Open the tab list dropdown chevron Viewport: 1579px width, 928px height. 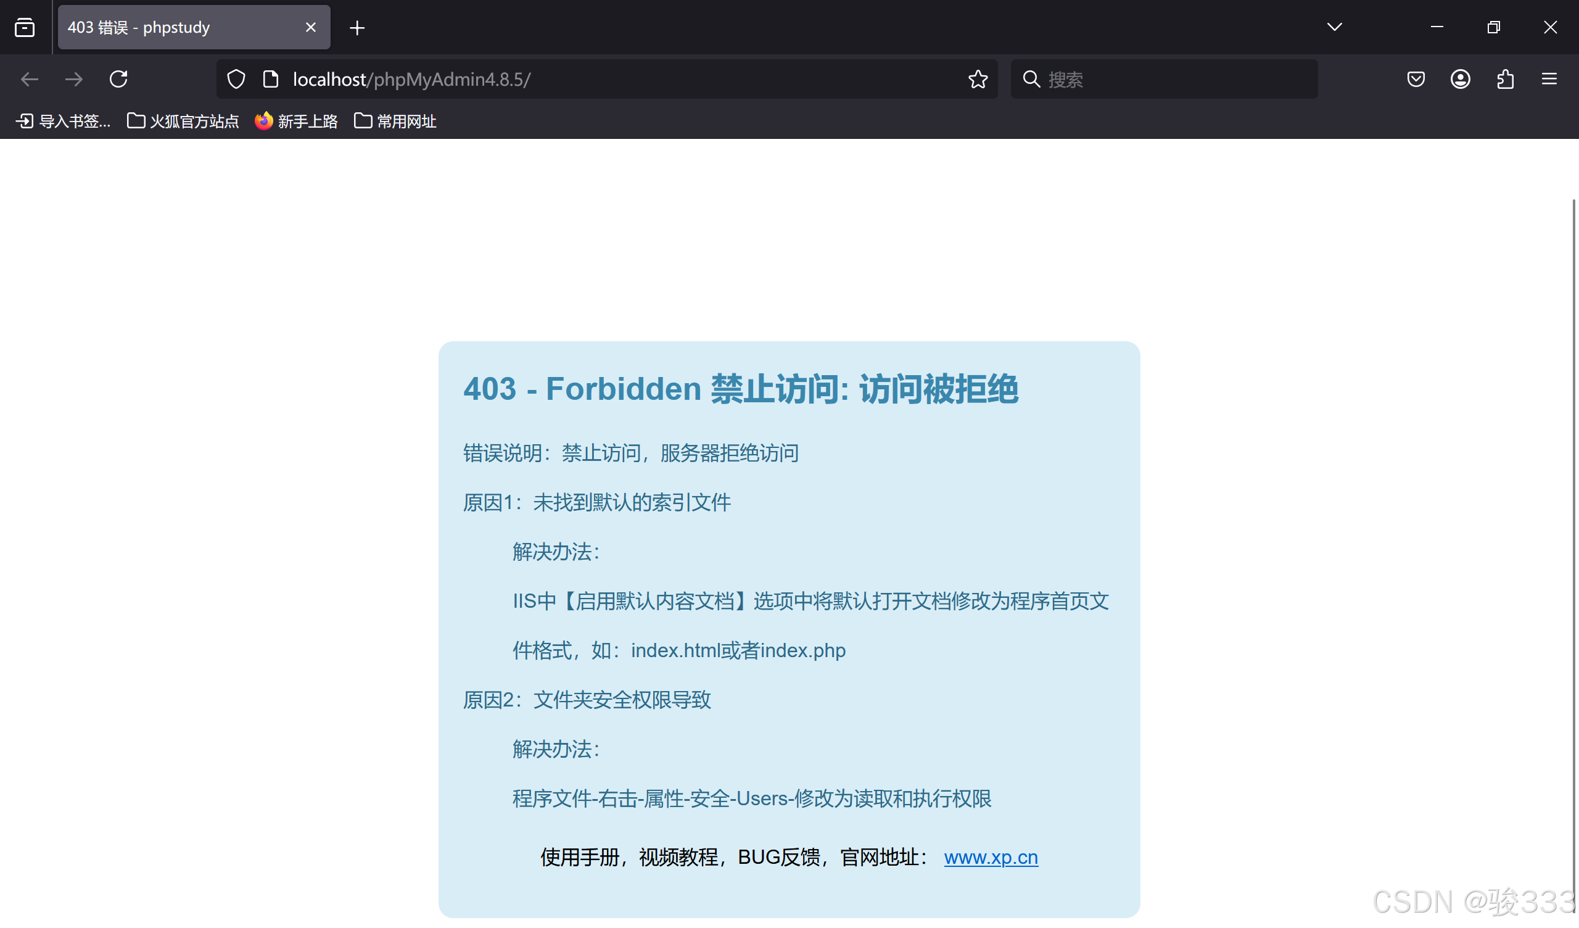pyautogui.click(x=1334, y=27)
